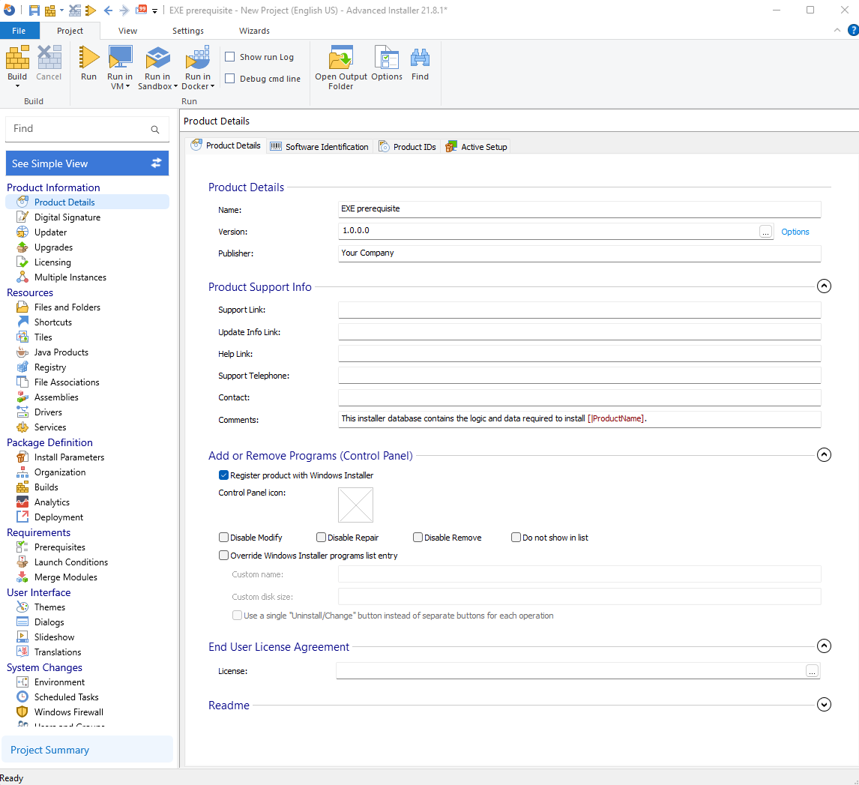Open Windows Firewall page in sidebar

[68, 712]
